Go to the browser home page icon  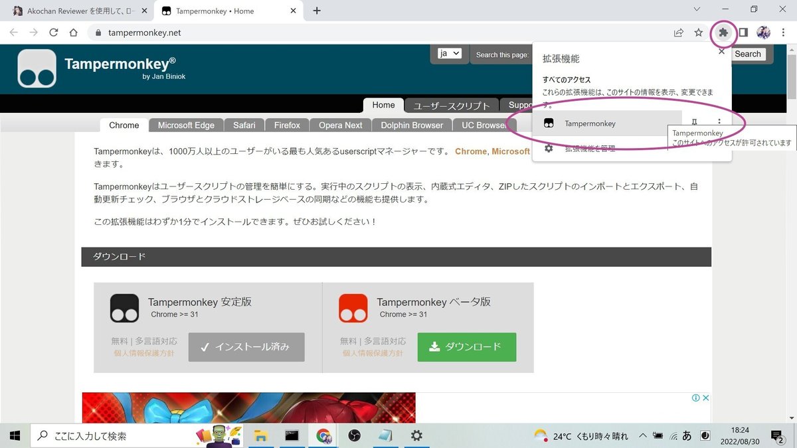[74, 33]
